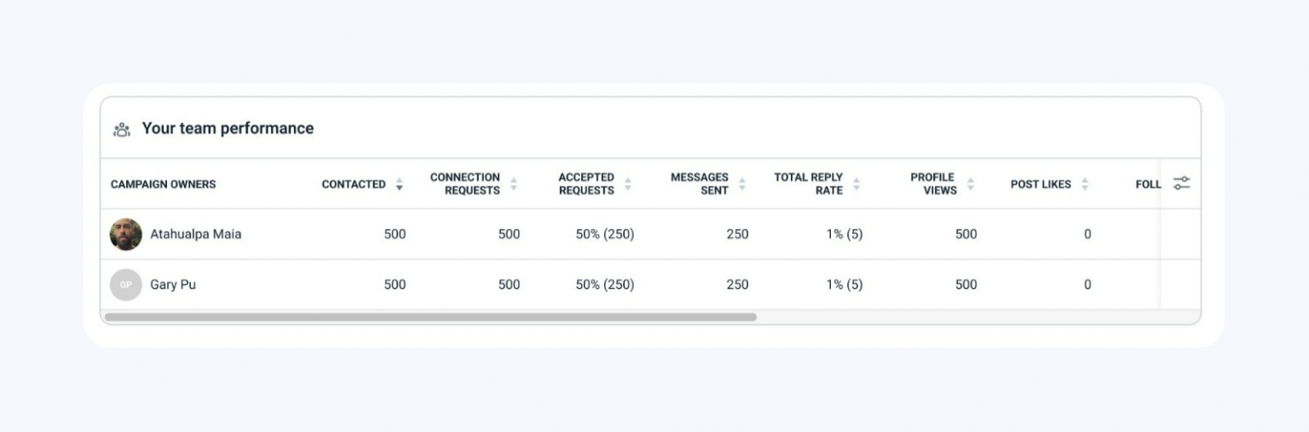Open Gary Pu's name link
1309x432 pixels.
pyautogui.click(x=173, y=285)
